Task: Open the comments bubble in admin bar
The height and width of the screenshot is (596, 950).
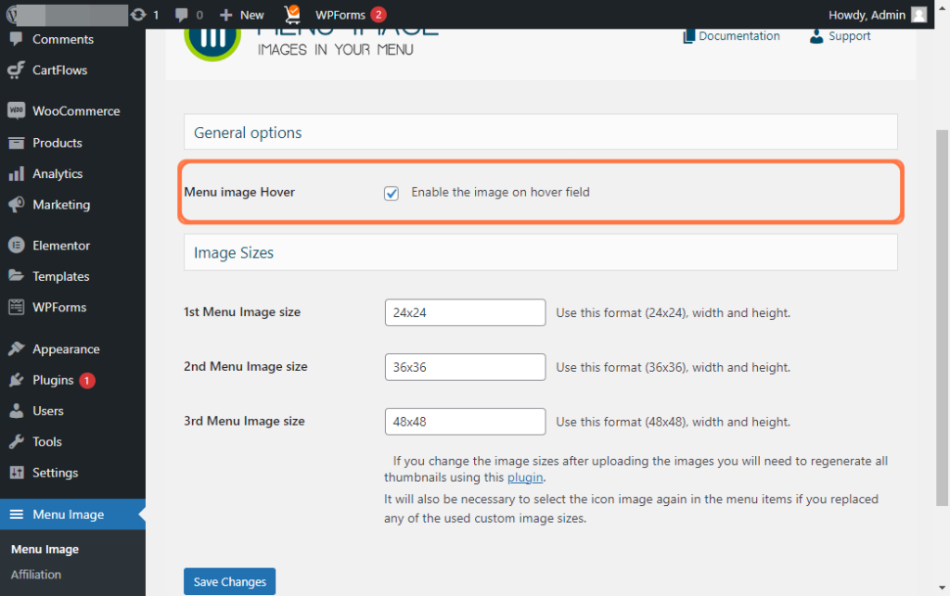Action: 181,15
